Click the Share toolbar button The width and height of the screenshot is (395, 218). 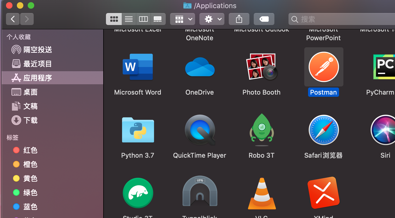239,19
